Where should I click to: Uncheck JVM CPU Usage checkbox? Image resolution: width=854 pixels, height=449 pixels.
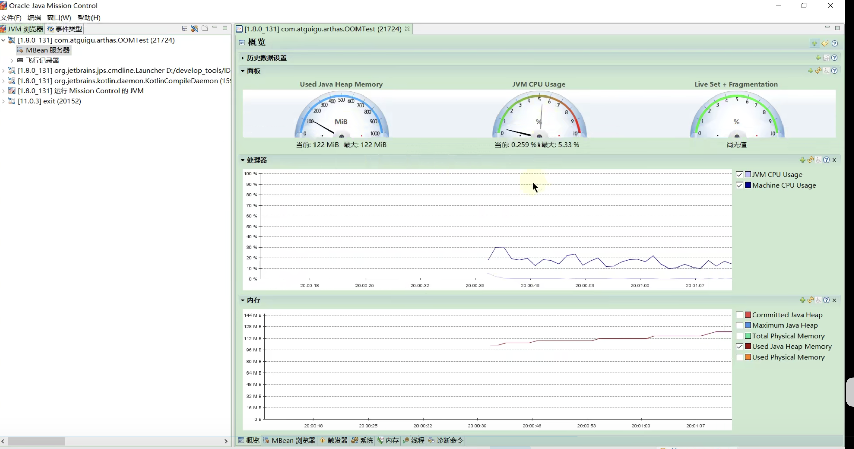[739, 175]
